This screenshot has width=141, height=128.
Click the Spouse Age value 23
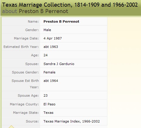[46, 95]
